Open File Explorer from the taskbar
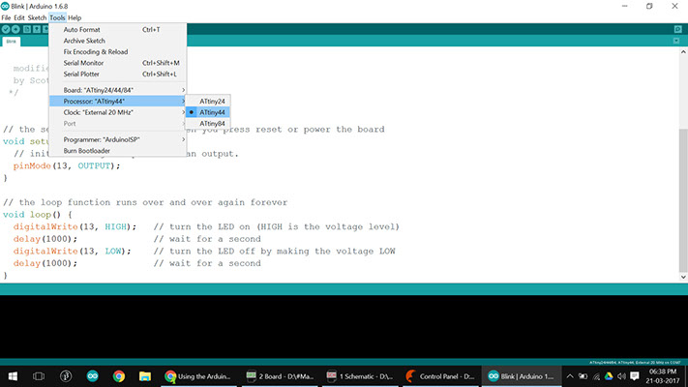 [x=145, y=376]
